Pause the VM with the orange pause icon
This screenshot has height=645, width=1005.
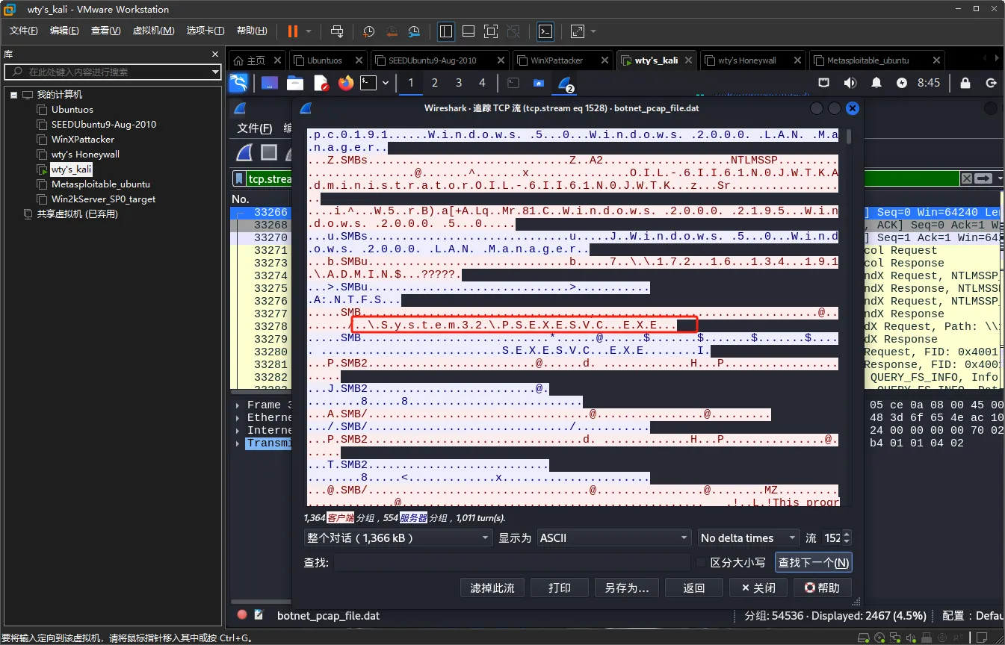[292, 31]
